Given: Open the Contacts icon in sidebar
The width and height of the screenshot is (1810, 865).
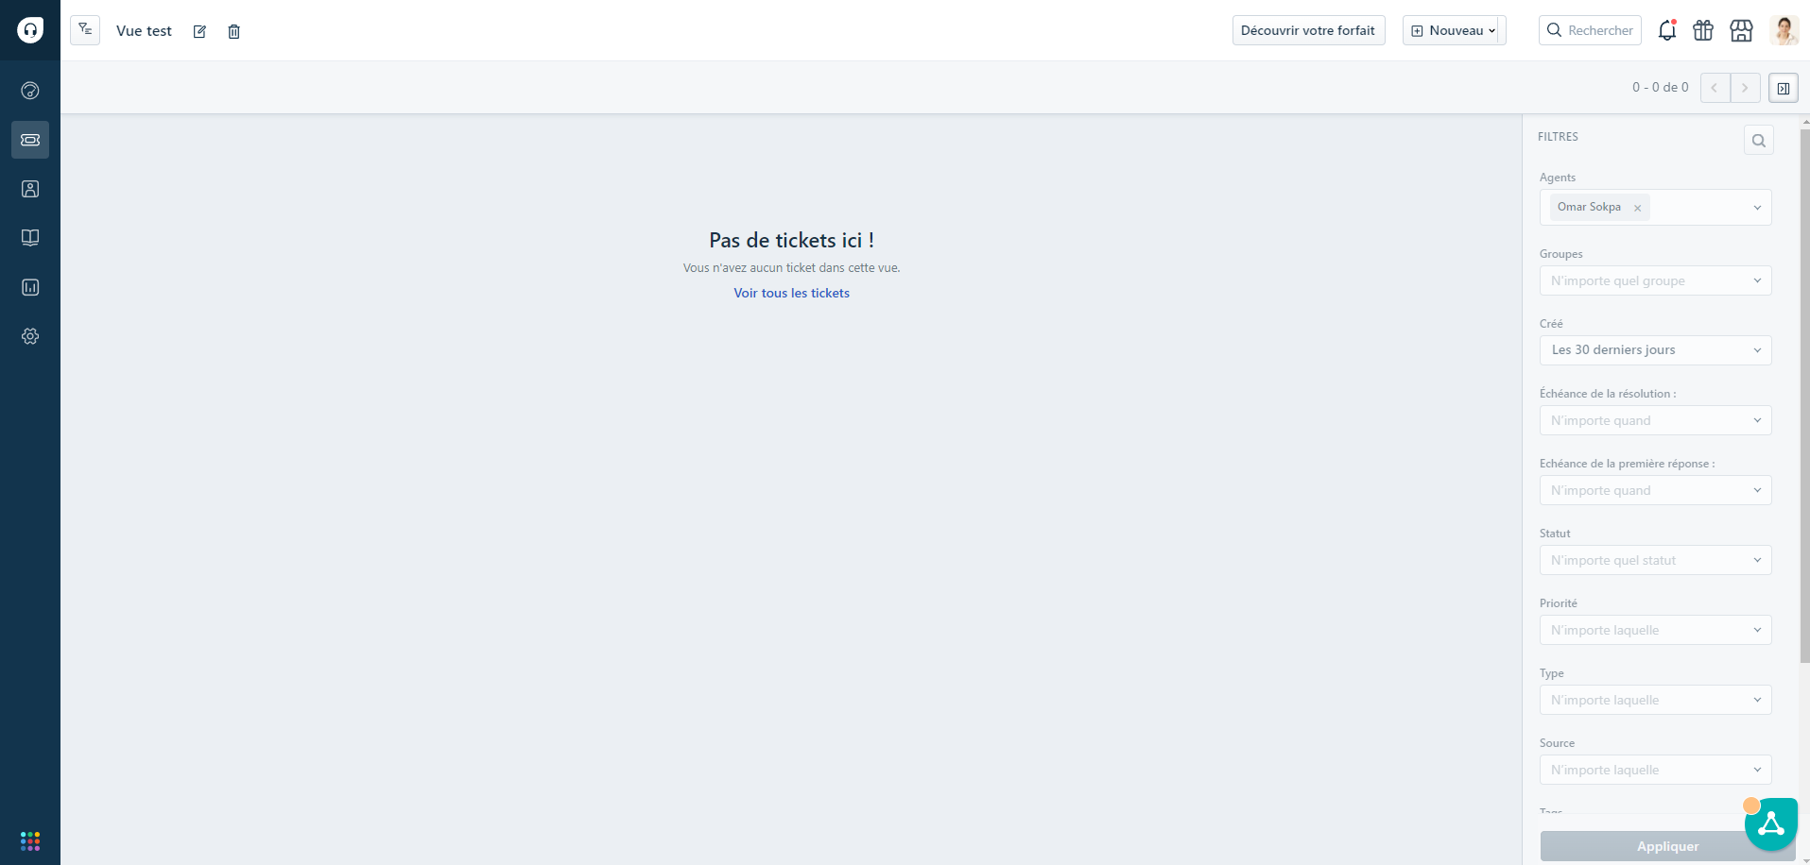Looking at the screenshot, I should coord(30,189).
